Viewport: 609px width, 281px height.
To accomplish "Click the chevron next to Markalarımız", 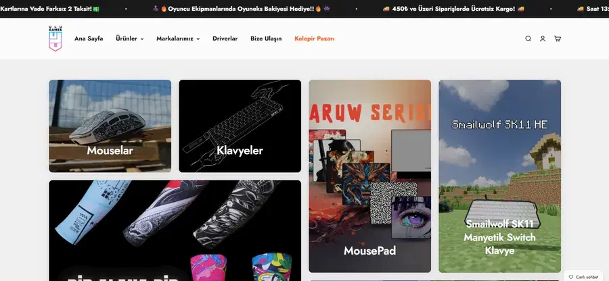I will [198, 39].
